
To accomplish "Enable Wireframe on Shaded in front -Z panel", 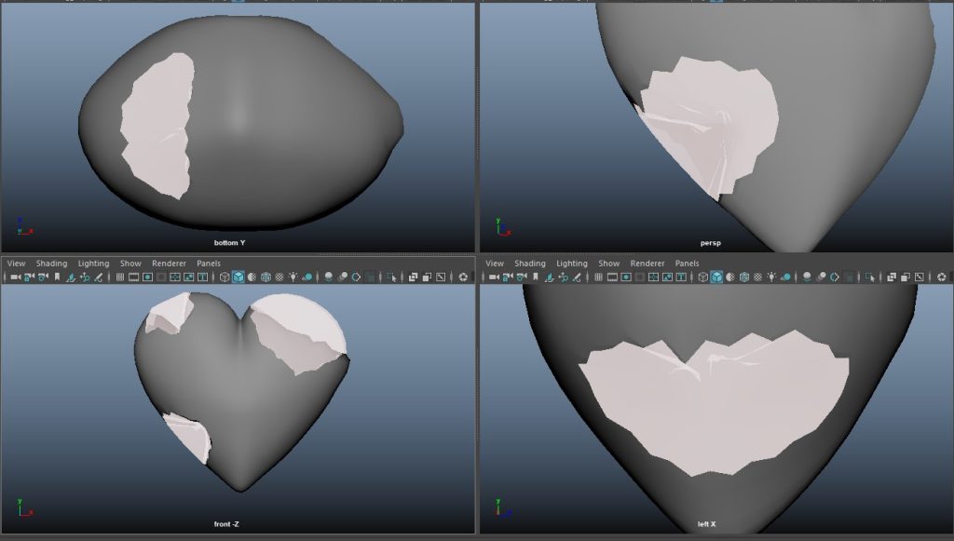I will (266, 277).
